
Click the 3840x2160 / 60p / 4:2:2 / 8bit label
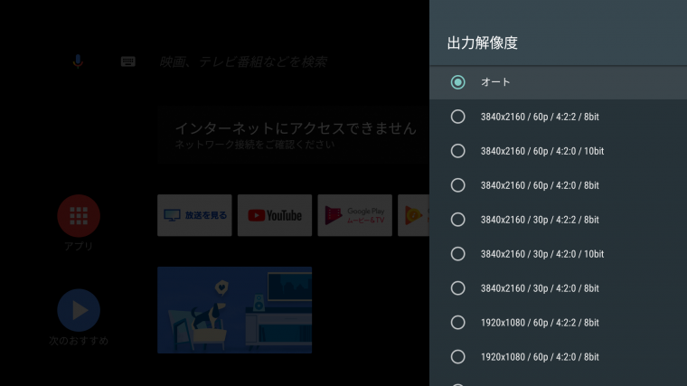coord(540,117)
